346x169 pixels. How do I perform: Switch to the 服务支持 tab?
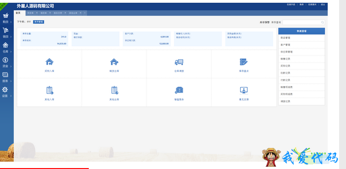click(58, 13)
